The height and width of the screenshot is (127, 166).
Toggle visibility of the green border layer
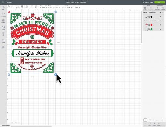161,29
